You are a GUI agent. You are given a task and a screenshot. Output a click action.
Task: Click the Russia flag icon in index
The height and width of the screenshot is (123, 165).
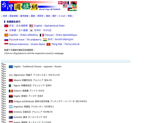[6, 40]
